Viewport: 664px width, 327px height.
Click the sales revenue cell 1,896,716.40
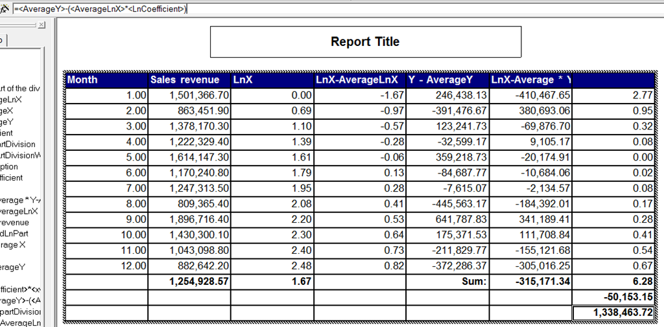tap(189, 219)
